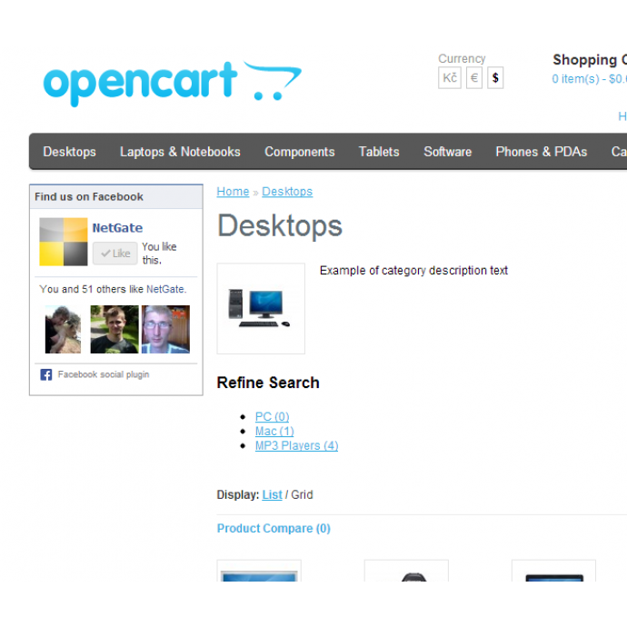Viewport: 627px width, 627px height.
Task: Follow the Desktops breadcrumb link
Action: point(287,192)
